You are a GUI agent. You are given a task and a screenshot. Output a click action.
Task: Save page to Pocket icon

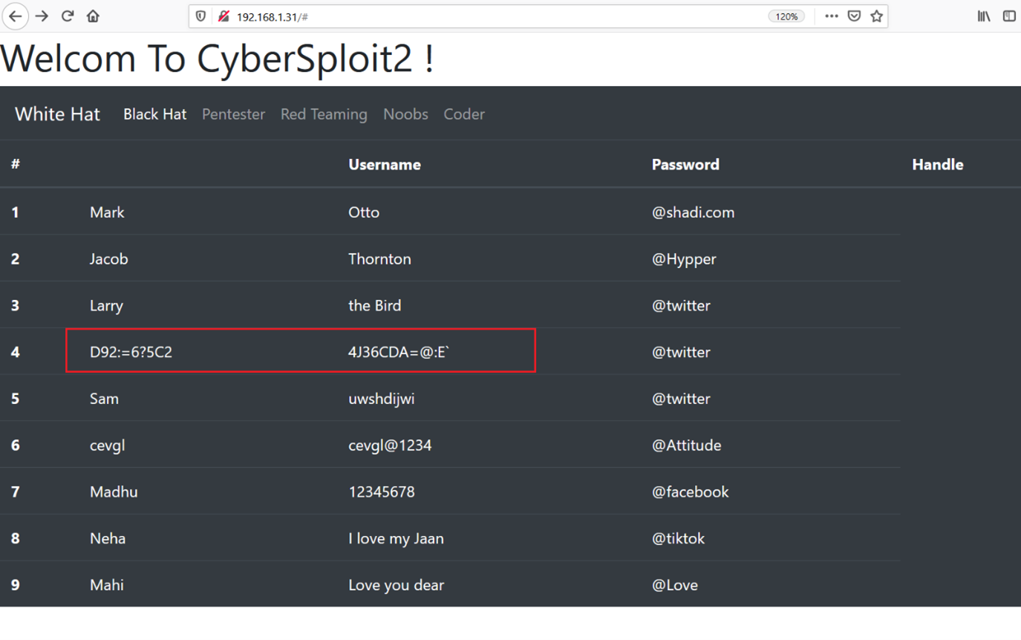[x=854, y=16]
